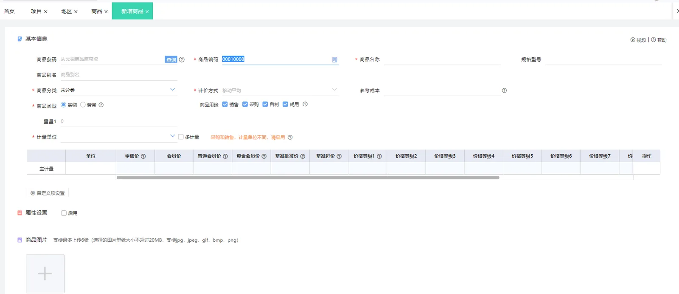Select the 劳务 product type radio
Screen dimensions: 679x294
83,105
